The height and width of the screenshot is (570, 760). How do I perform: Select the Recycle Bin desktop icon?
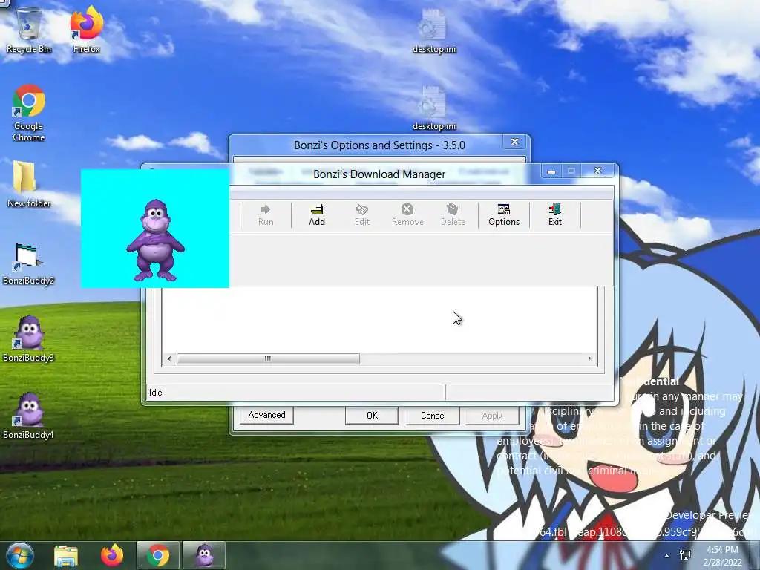tap(29, 30)
